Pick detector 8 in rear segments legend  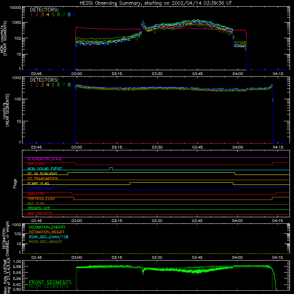tap(69, 85)
